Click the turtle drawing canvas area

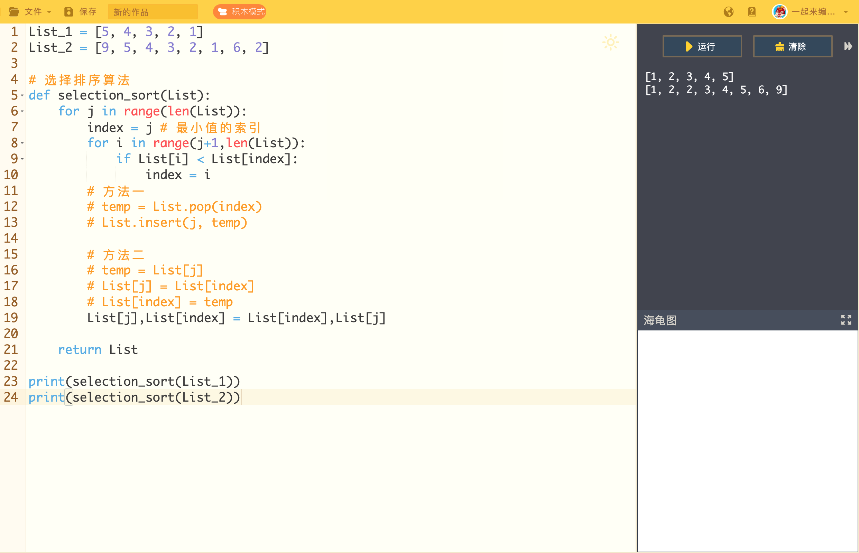pyautogui.click(x=747, y=441)
